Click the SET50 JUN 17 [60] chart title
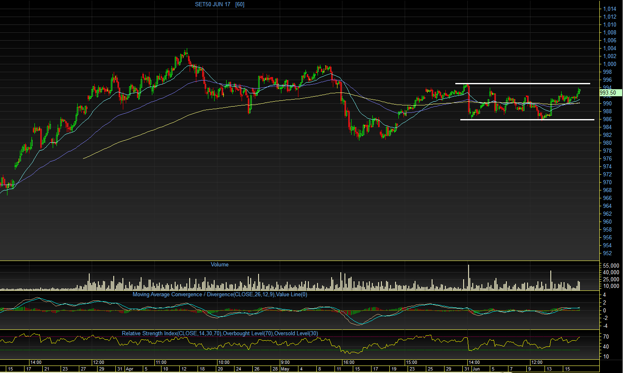 click(x=220, y=4)
